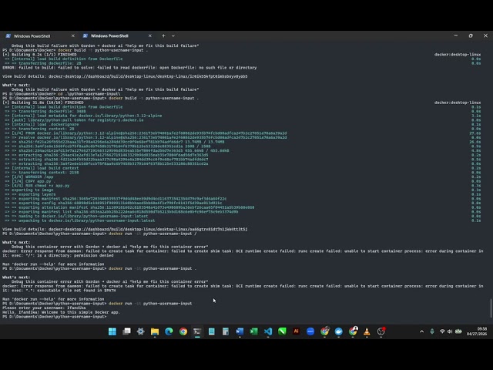
Task: Open Docker Desktop whale icon in taskbar
Action: pyautogui.click(x=339, y=331)
